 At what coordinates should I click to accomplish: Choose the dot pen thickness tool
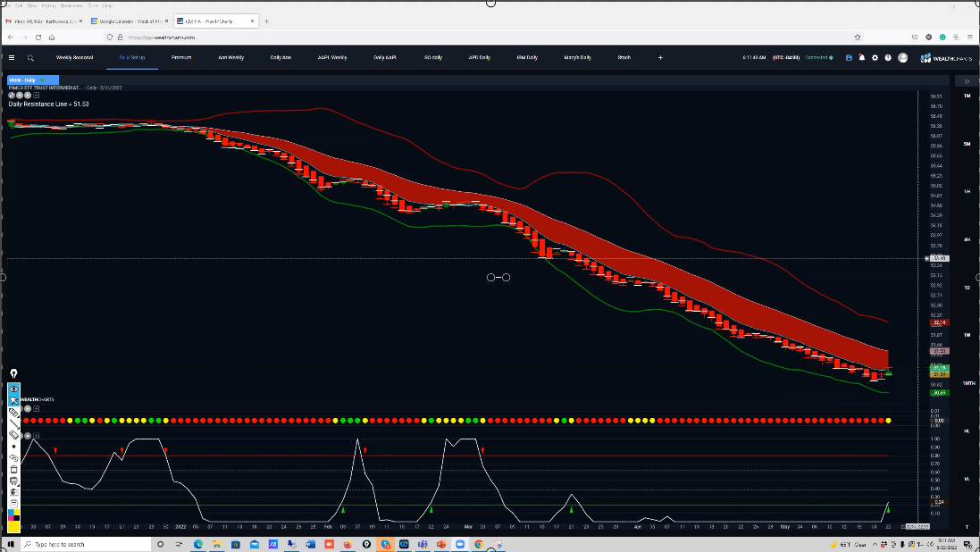[x=13, y=447]
